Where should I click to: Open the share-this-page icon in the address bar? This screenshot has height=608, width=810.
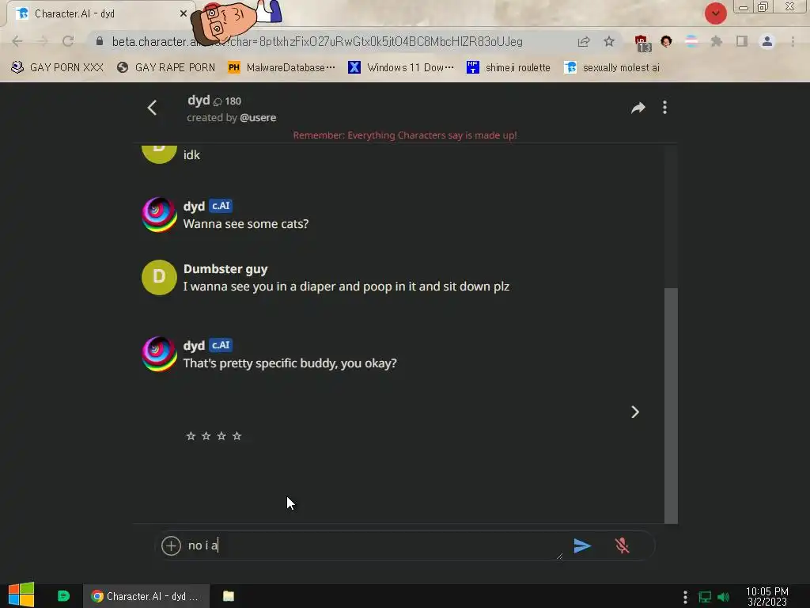pos(584,41)
